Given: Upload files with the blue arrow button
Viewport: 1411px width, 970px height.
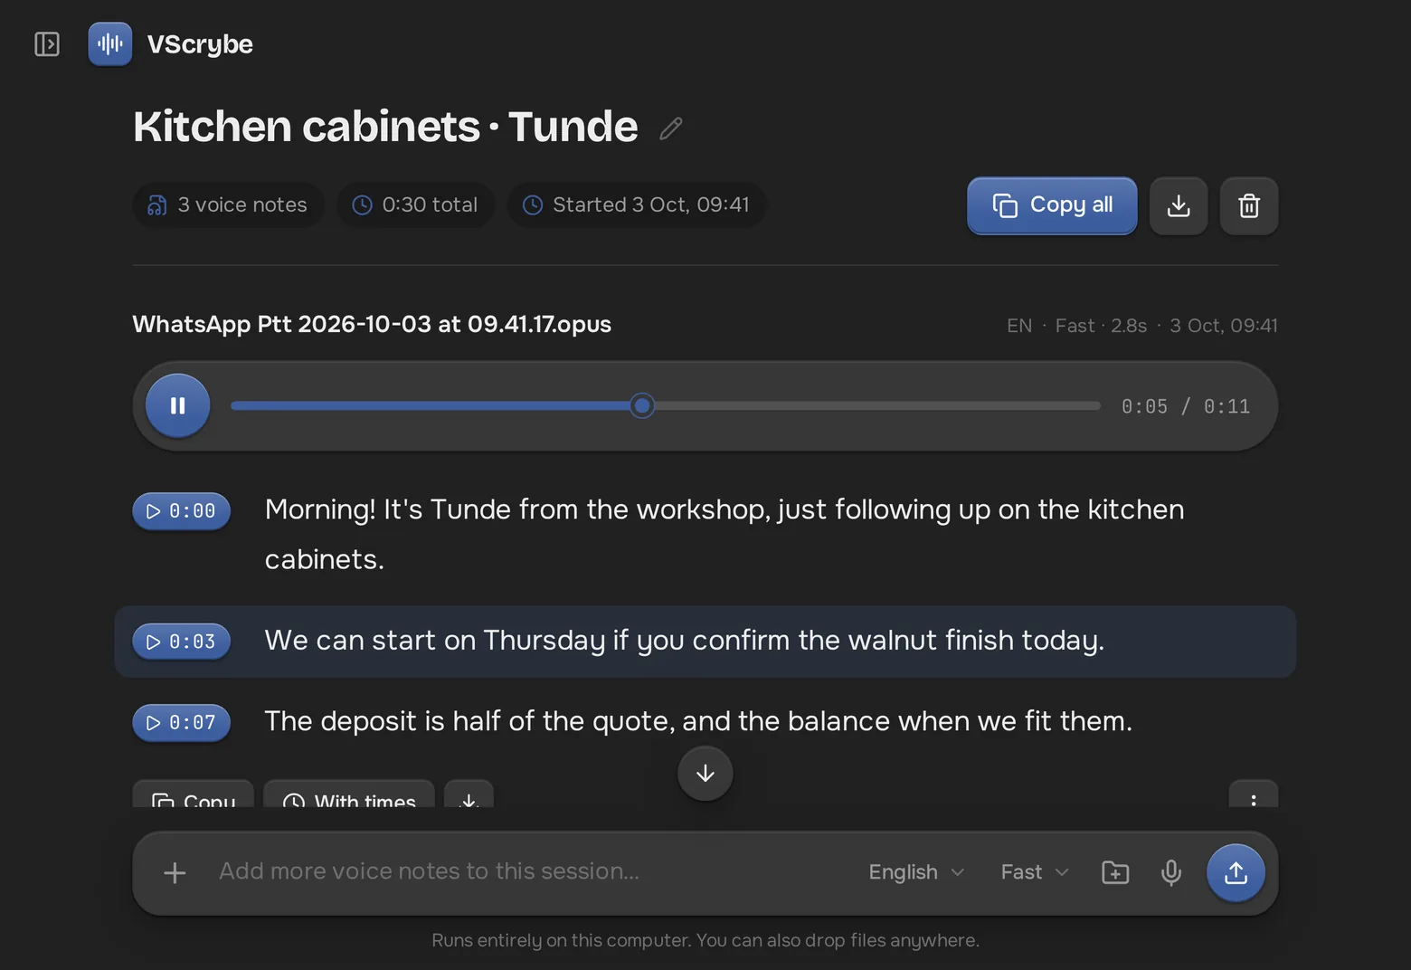Looking at the screenshot, I should [1236, 872].
